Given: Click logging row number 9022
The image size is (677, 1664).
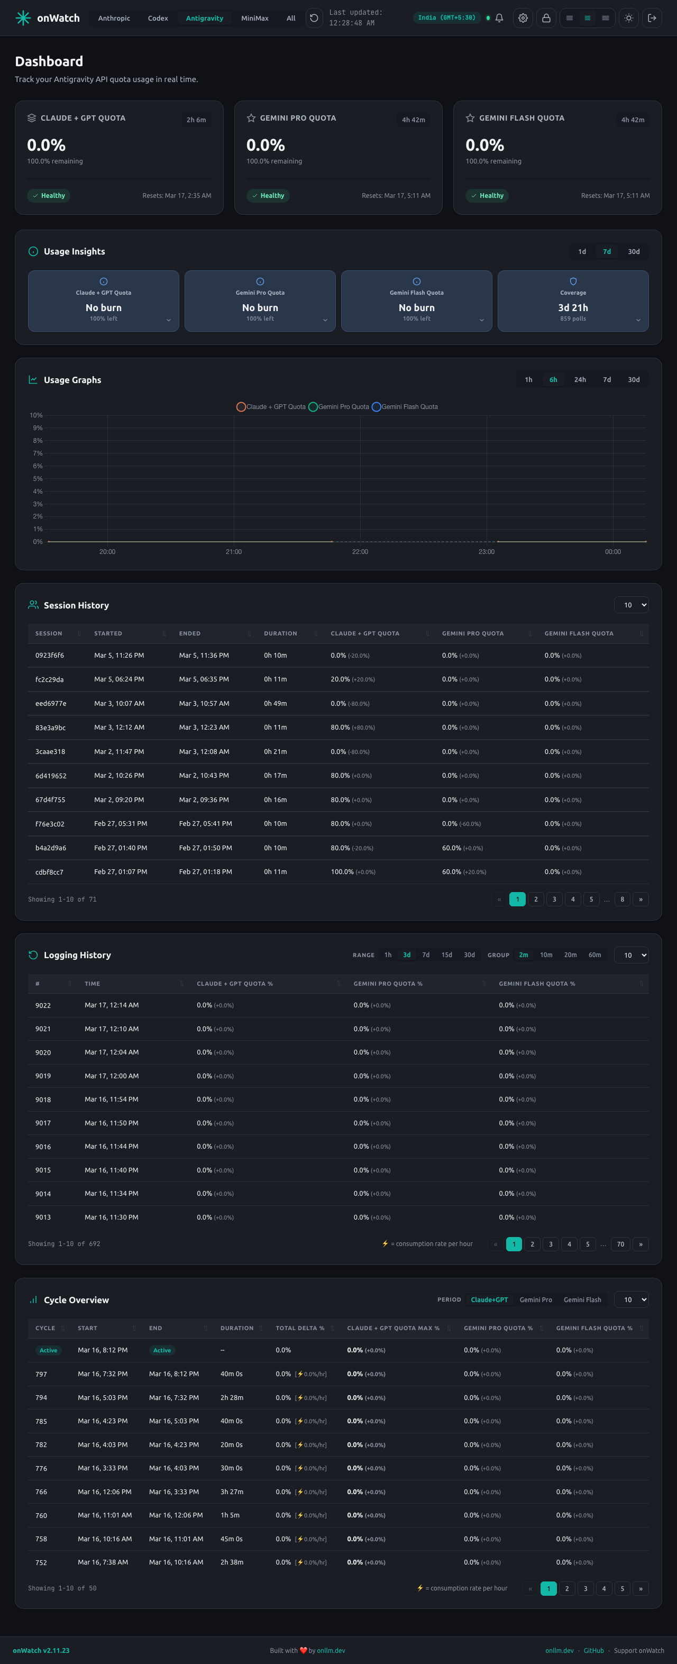Looking at the screenshot, I should pos(338,1005).
